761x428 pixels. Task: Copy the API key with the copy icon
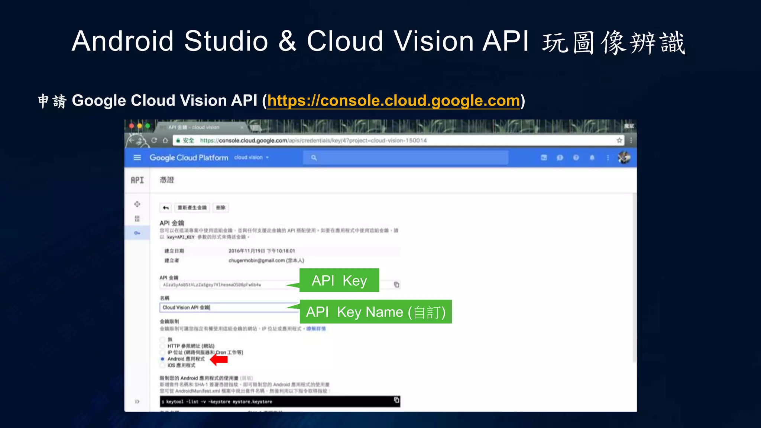(x=396, y=285)
